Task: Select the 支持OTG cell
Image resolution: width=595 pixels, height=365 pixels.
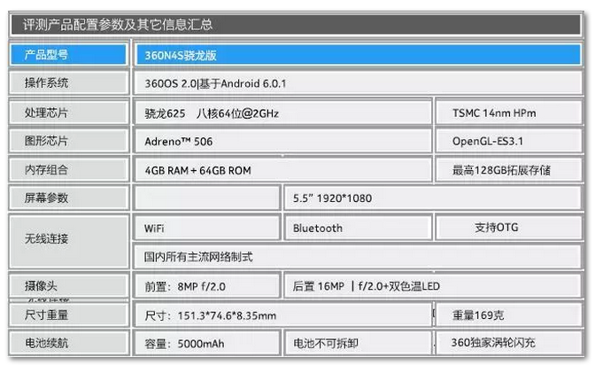Action: tap(509, 228)
